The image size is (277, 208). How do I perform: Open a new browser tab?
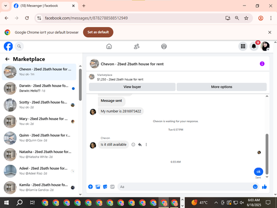pyautogui.click(x=84, y=6)
